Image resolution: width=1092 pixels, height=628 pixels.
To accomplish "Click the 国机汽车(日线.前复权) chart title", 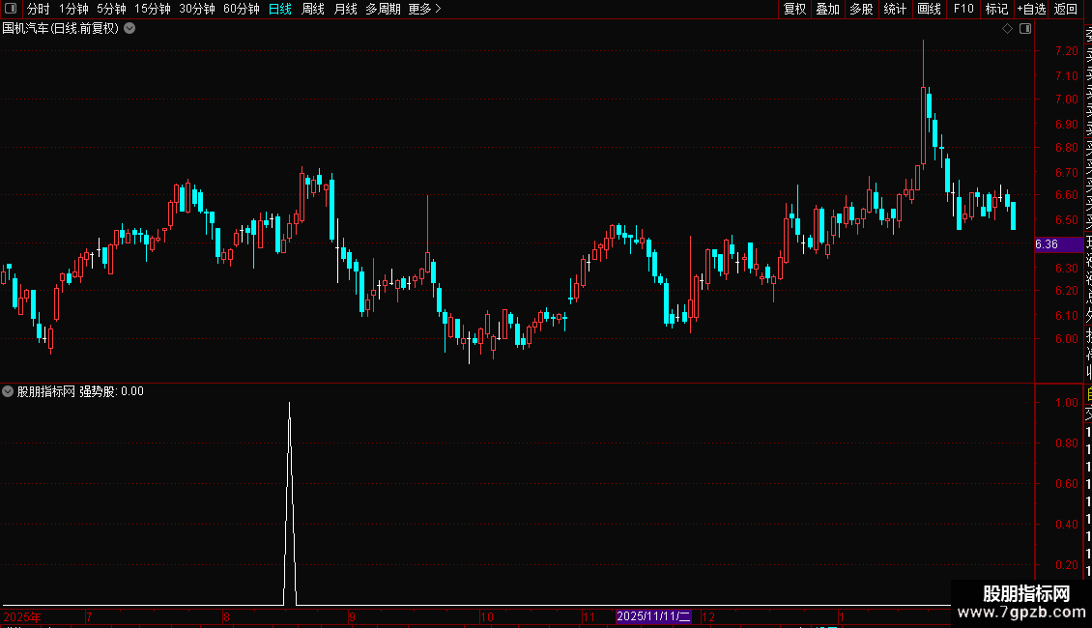I will (x=61, y=29).
